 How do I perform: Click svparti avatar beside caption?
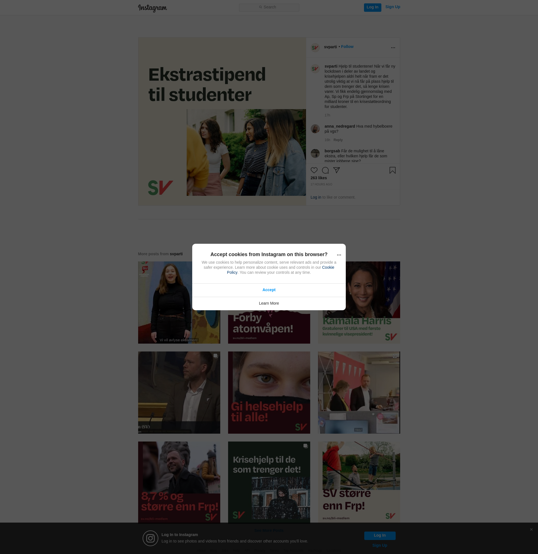pos(315,69)
